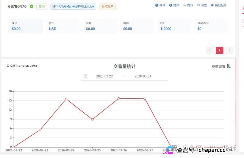Screen dimensions: 244x158
Task: Set end date field 2026-03-31
Action: pyautogui.click(x=143, y=76)
